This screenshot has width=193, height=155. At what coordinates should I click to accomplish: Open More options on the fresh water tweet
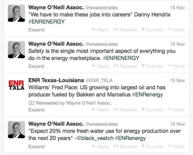176,146
